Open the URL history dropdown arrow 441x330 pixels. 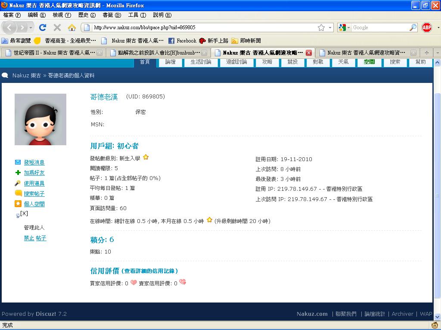point(330,27)
